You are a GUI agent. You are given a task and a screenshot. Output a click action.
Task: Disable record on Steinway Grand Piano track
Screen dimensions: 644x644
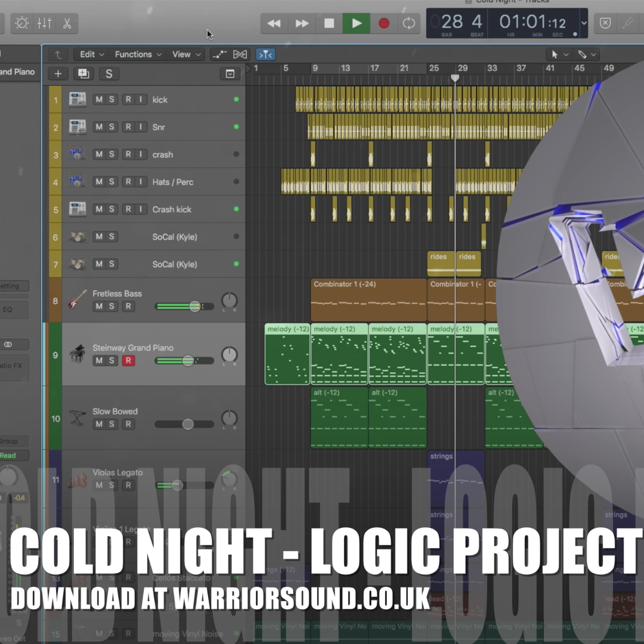tap(128, 361)
